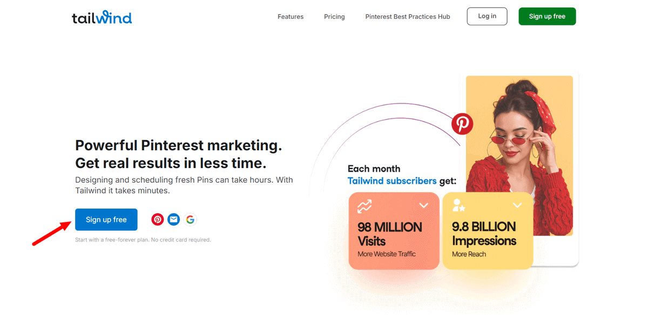This screenshot has height=334, width=648.
Task: Click the follower icon on the Impressions card
Action: point(460,205)
